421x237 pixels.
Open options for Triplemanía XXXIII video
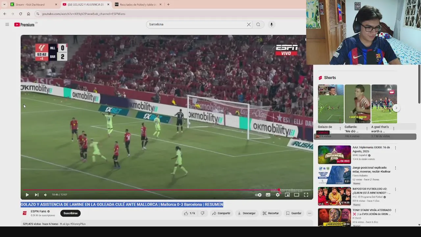coord(395,148)
